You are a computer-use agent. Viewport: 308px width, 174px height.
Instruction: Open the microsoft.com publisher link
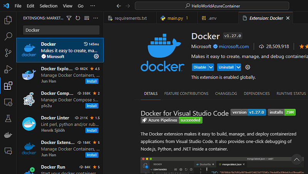click(234, 47)
